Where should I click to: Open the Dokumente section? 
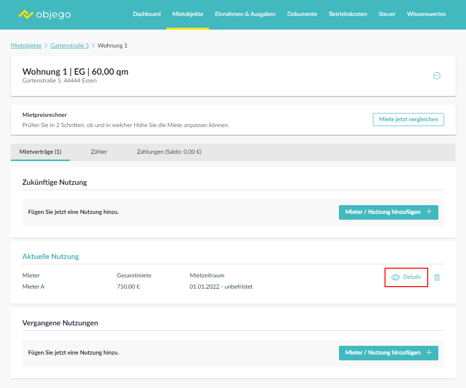point(302,14)
